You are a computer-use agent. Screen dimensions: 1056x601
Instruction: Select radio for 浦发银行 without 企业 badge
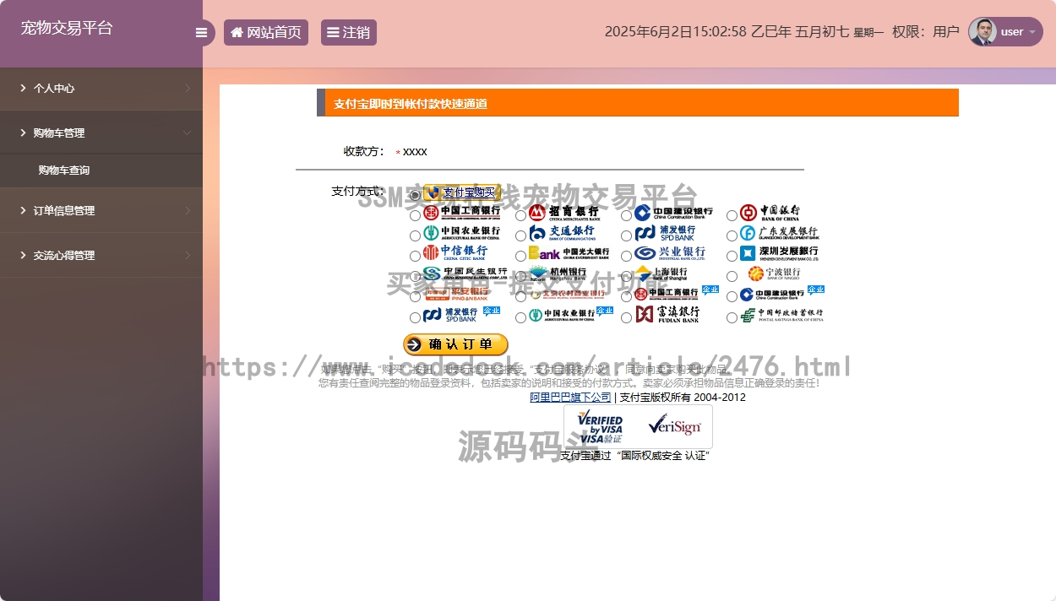coord(626,236)
